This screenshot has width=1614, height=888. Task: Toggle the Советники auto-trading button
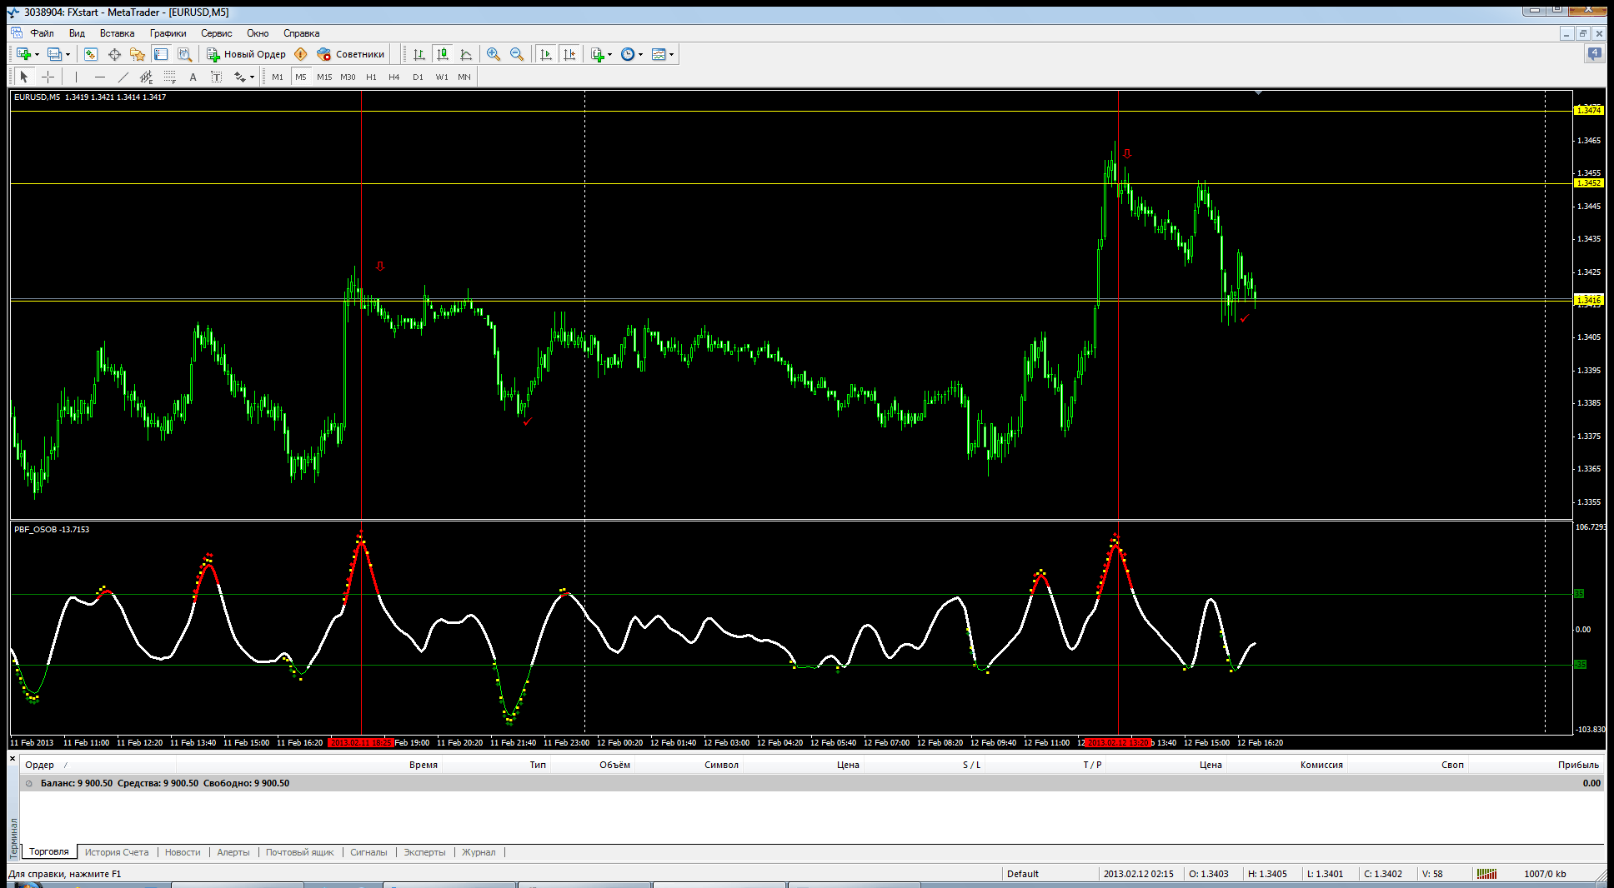point(350,54)
